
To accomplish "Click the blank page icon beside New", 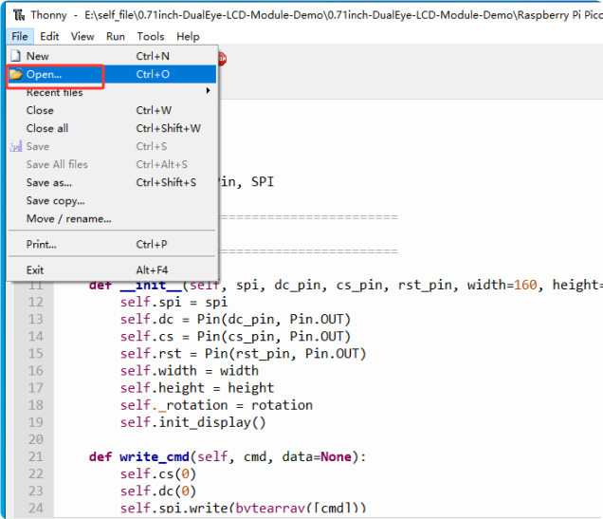I will (x=15, y=57).
